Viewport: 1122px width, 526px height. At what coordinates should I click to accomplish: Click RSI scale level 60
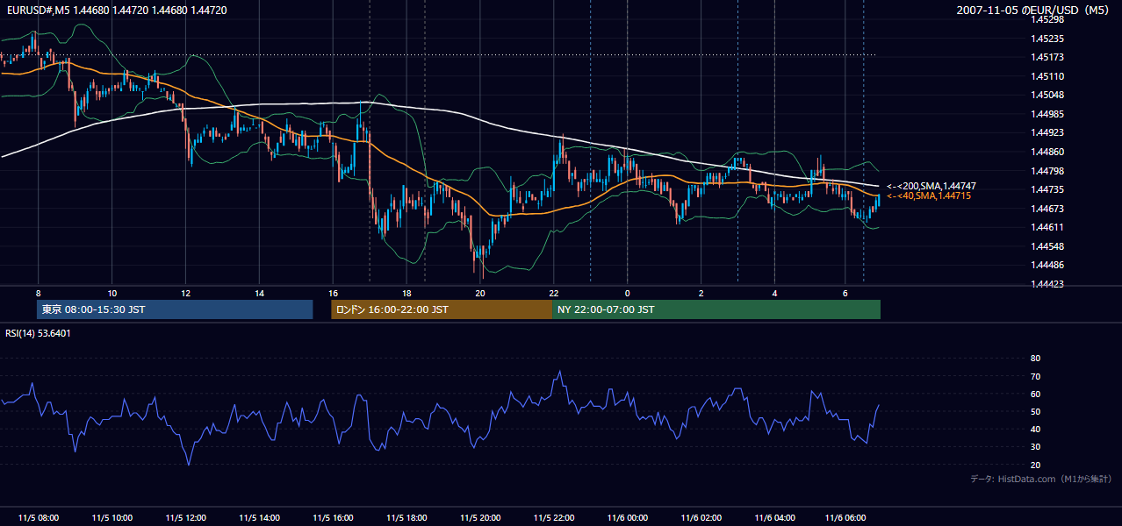click(1035, 394)
